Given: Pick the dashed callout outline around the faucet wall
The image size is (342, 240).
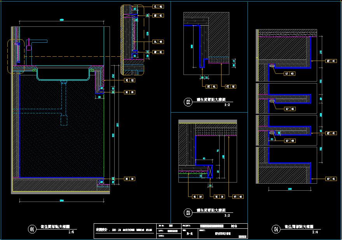Looking at the screenshot, I should [16, 56].
